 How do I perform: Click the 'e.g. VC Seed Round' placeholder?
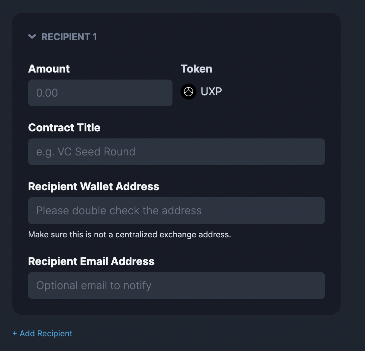coord(86,152)
